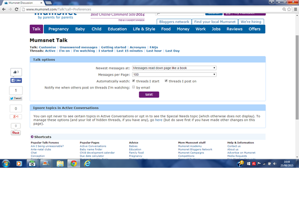Click the Shortcuts section bullet icon
Viewport: 299px width, 197px height.
point(32,137)
